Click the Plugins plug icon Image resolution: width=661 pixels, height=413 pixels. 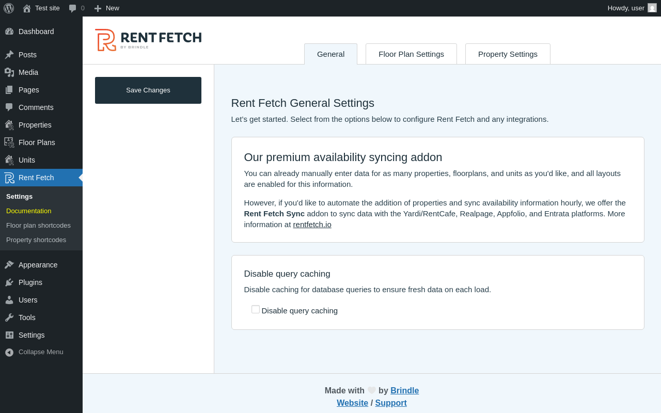[x=9, y=282]
